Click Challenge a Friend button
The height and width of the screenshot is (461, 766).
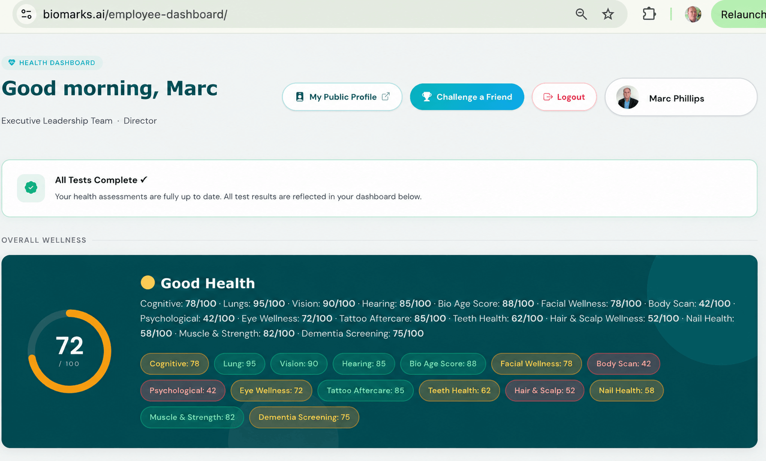point(467,97)
